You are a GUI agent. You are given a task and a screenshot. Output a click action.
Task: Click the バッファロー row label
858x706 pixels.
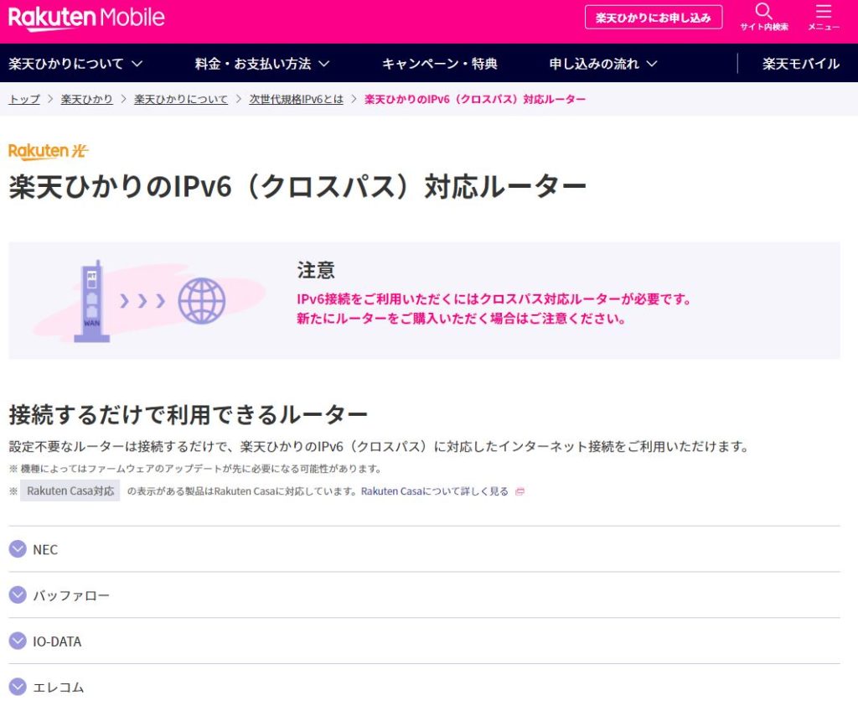71,595
